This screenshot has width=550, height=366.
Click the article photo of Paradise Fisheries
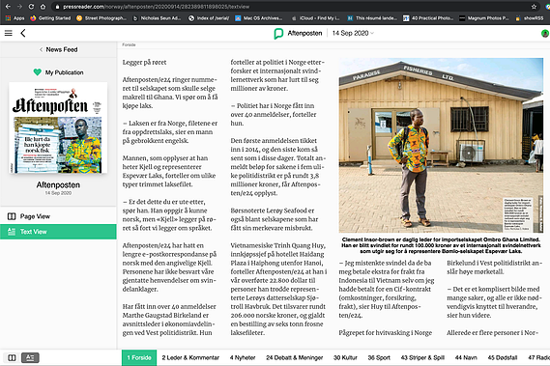441,145
